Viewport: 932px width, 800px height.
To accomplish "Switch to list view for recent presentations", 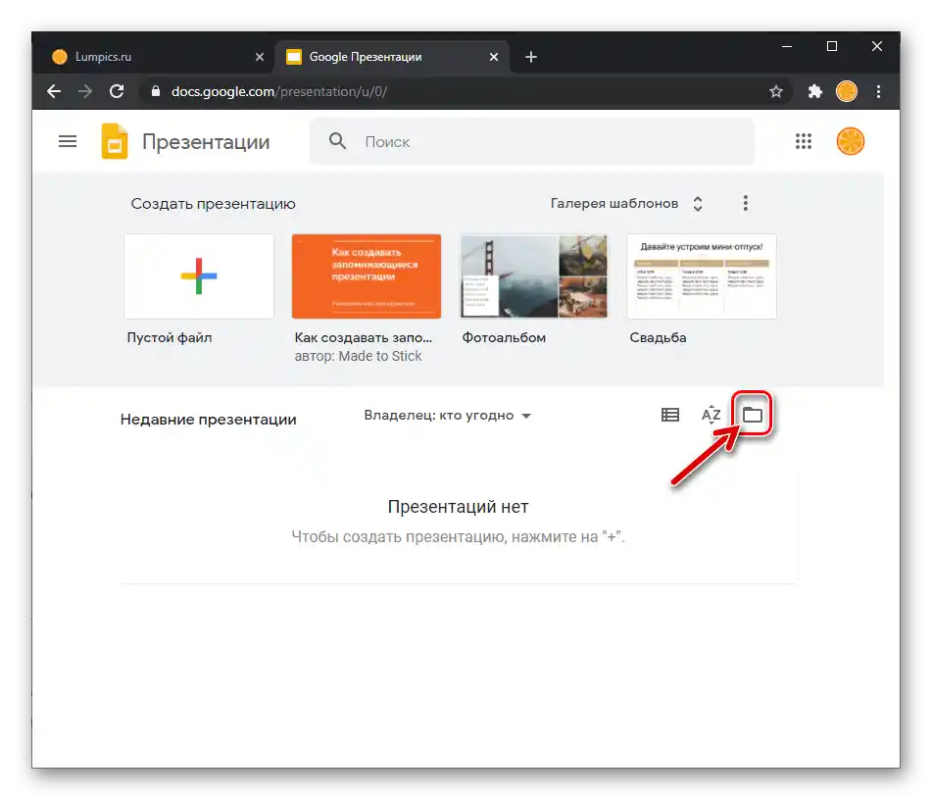I will 670,414.
